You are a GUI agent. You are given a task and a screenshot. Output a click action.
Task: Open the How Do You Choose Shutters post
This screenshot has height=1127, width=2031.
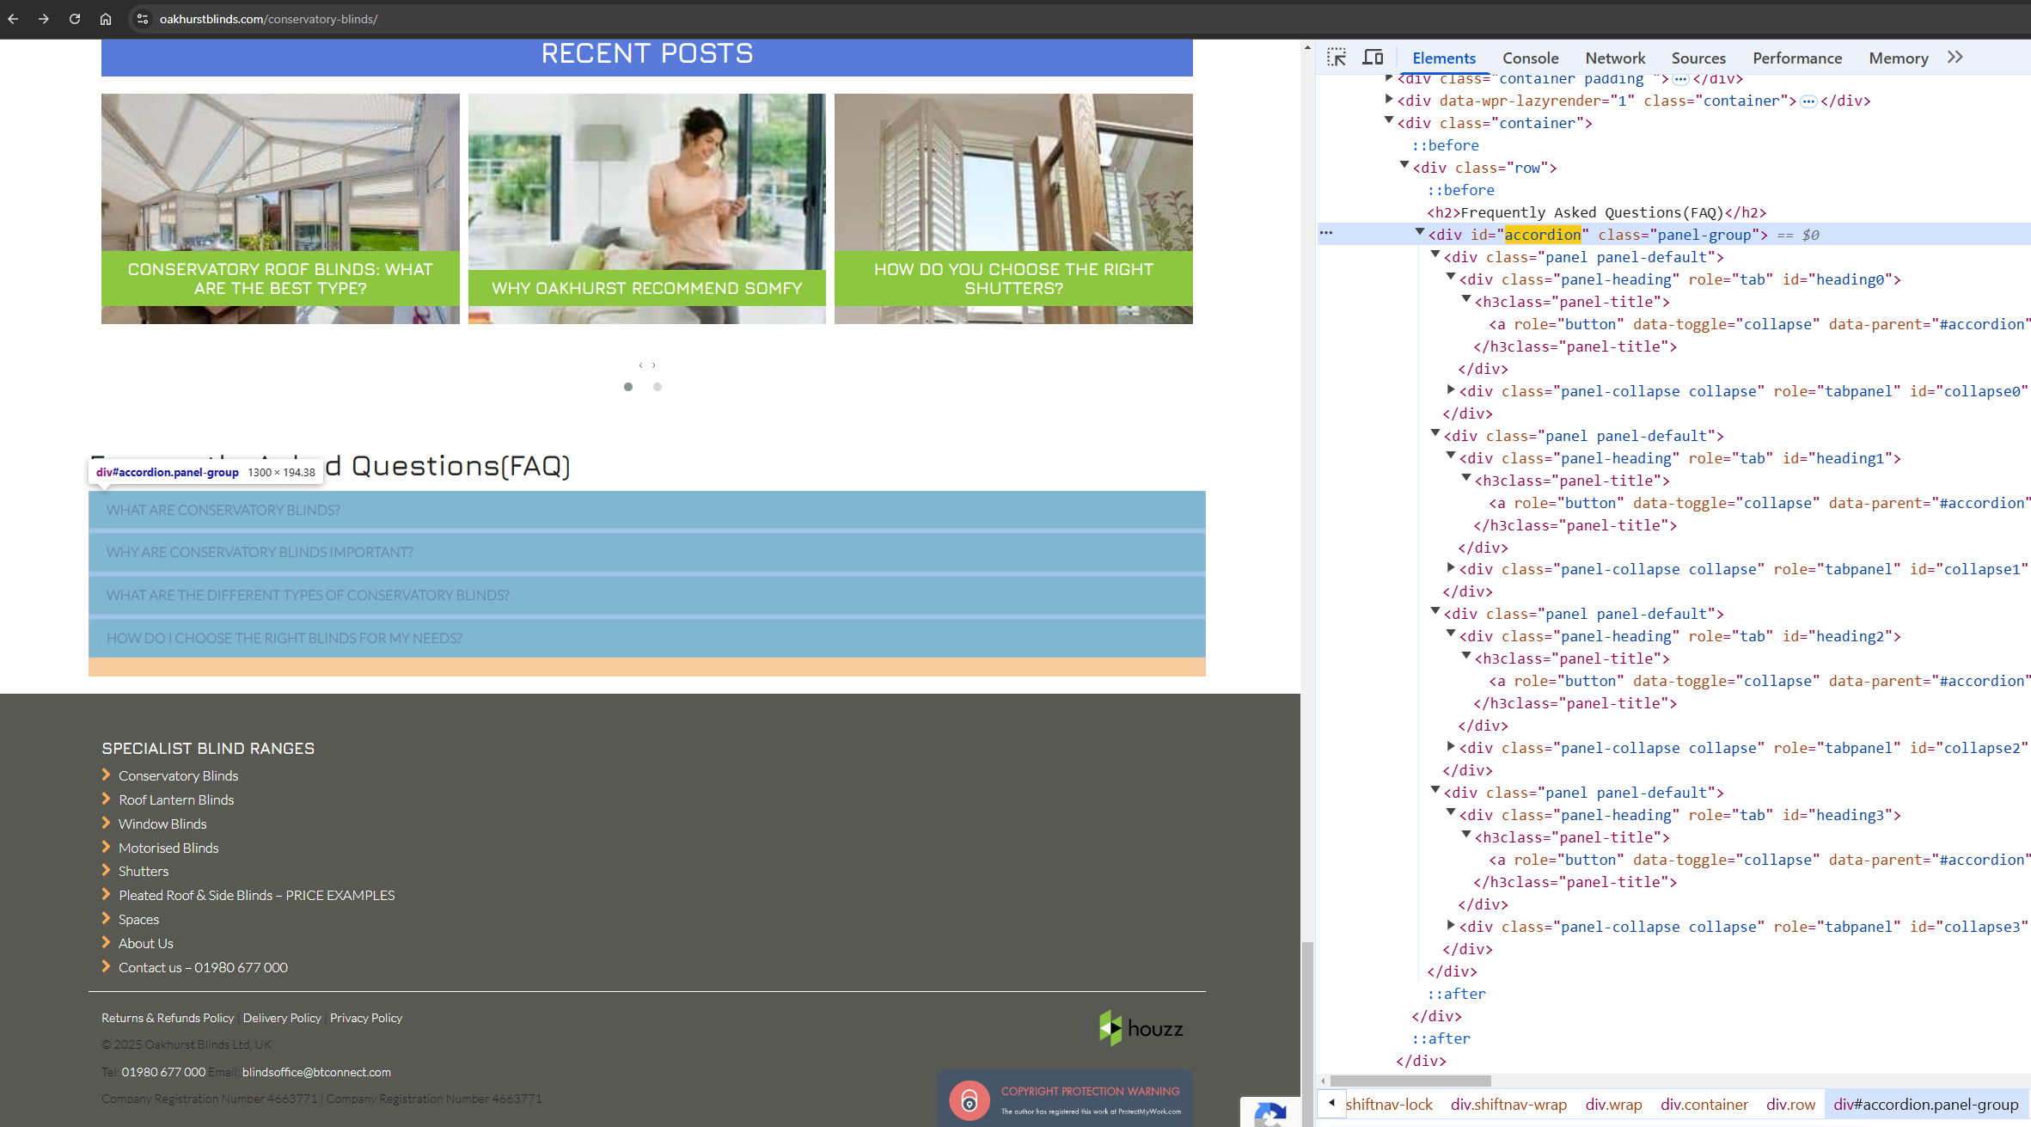(1013, 209)
